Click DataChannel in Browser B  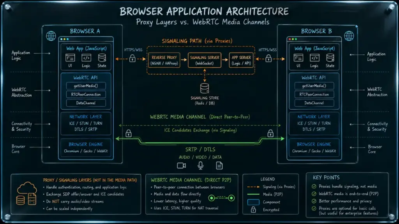[x=314, y=103]
